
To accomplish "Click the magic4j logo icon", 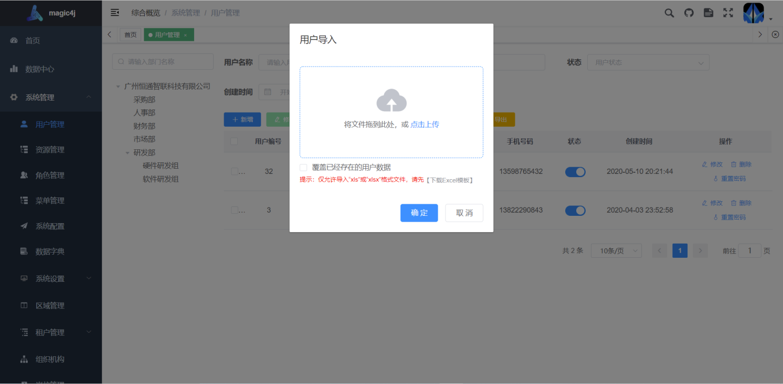I will pos(34,12).
